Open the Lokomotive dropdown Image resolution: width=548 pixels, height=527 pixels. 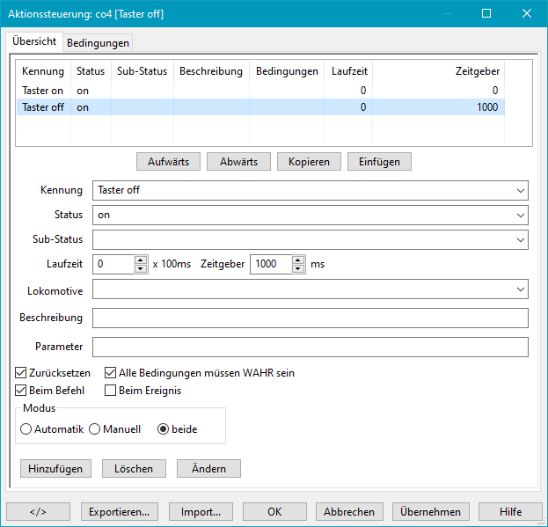[521, 289]
